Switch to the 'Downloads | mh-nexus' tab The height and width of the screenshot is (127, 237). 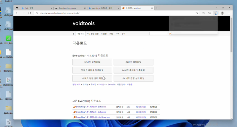coord(70,8)
